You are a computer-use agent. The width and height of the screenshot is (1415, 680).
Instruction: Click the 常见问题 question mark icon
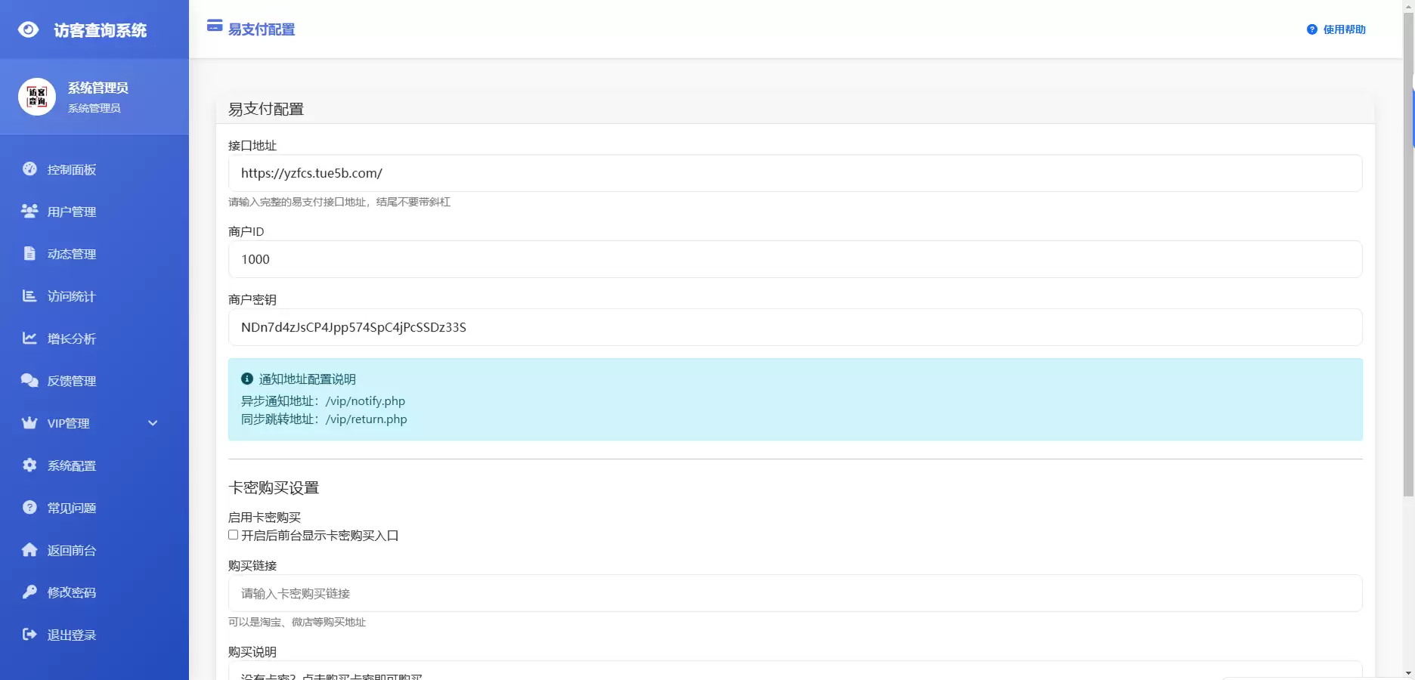click(29, 508)
